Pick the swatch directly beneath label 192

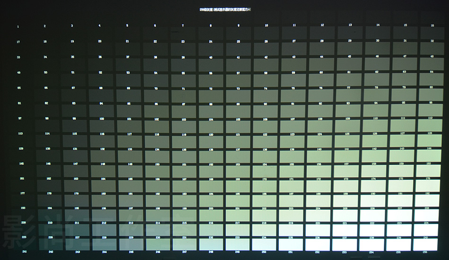coord(429,200)
